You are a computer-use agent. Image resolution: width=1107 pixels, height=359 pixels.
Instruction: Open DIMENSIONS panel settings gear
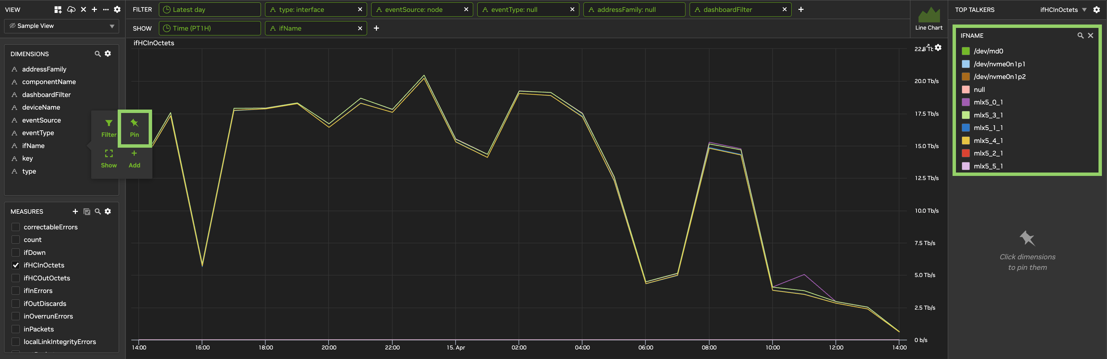108,54
